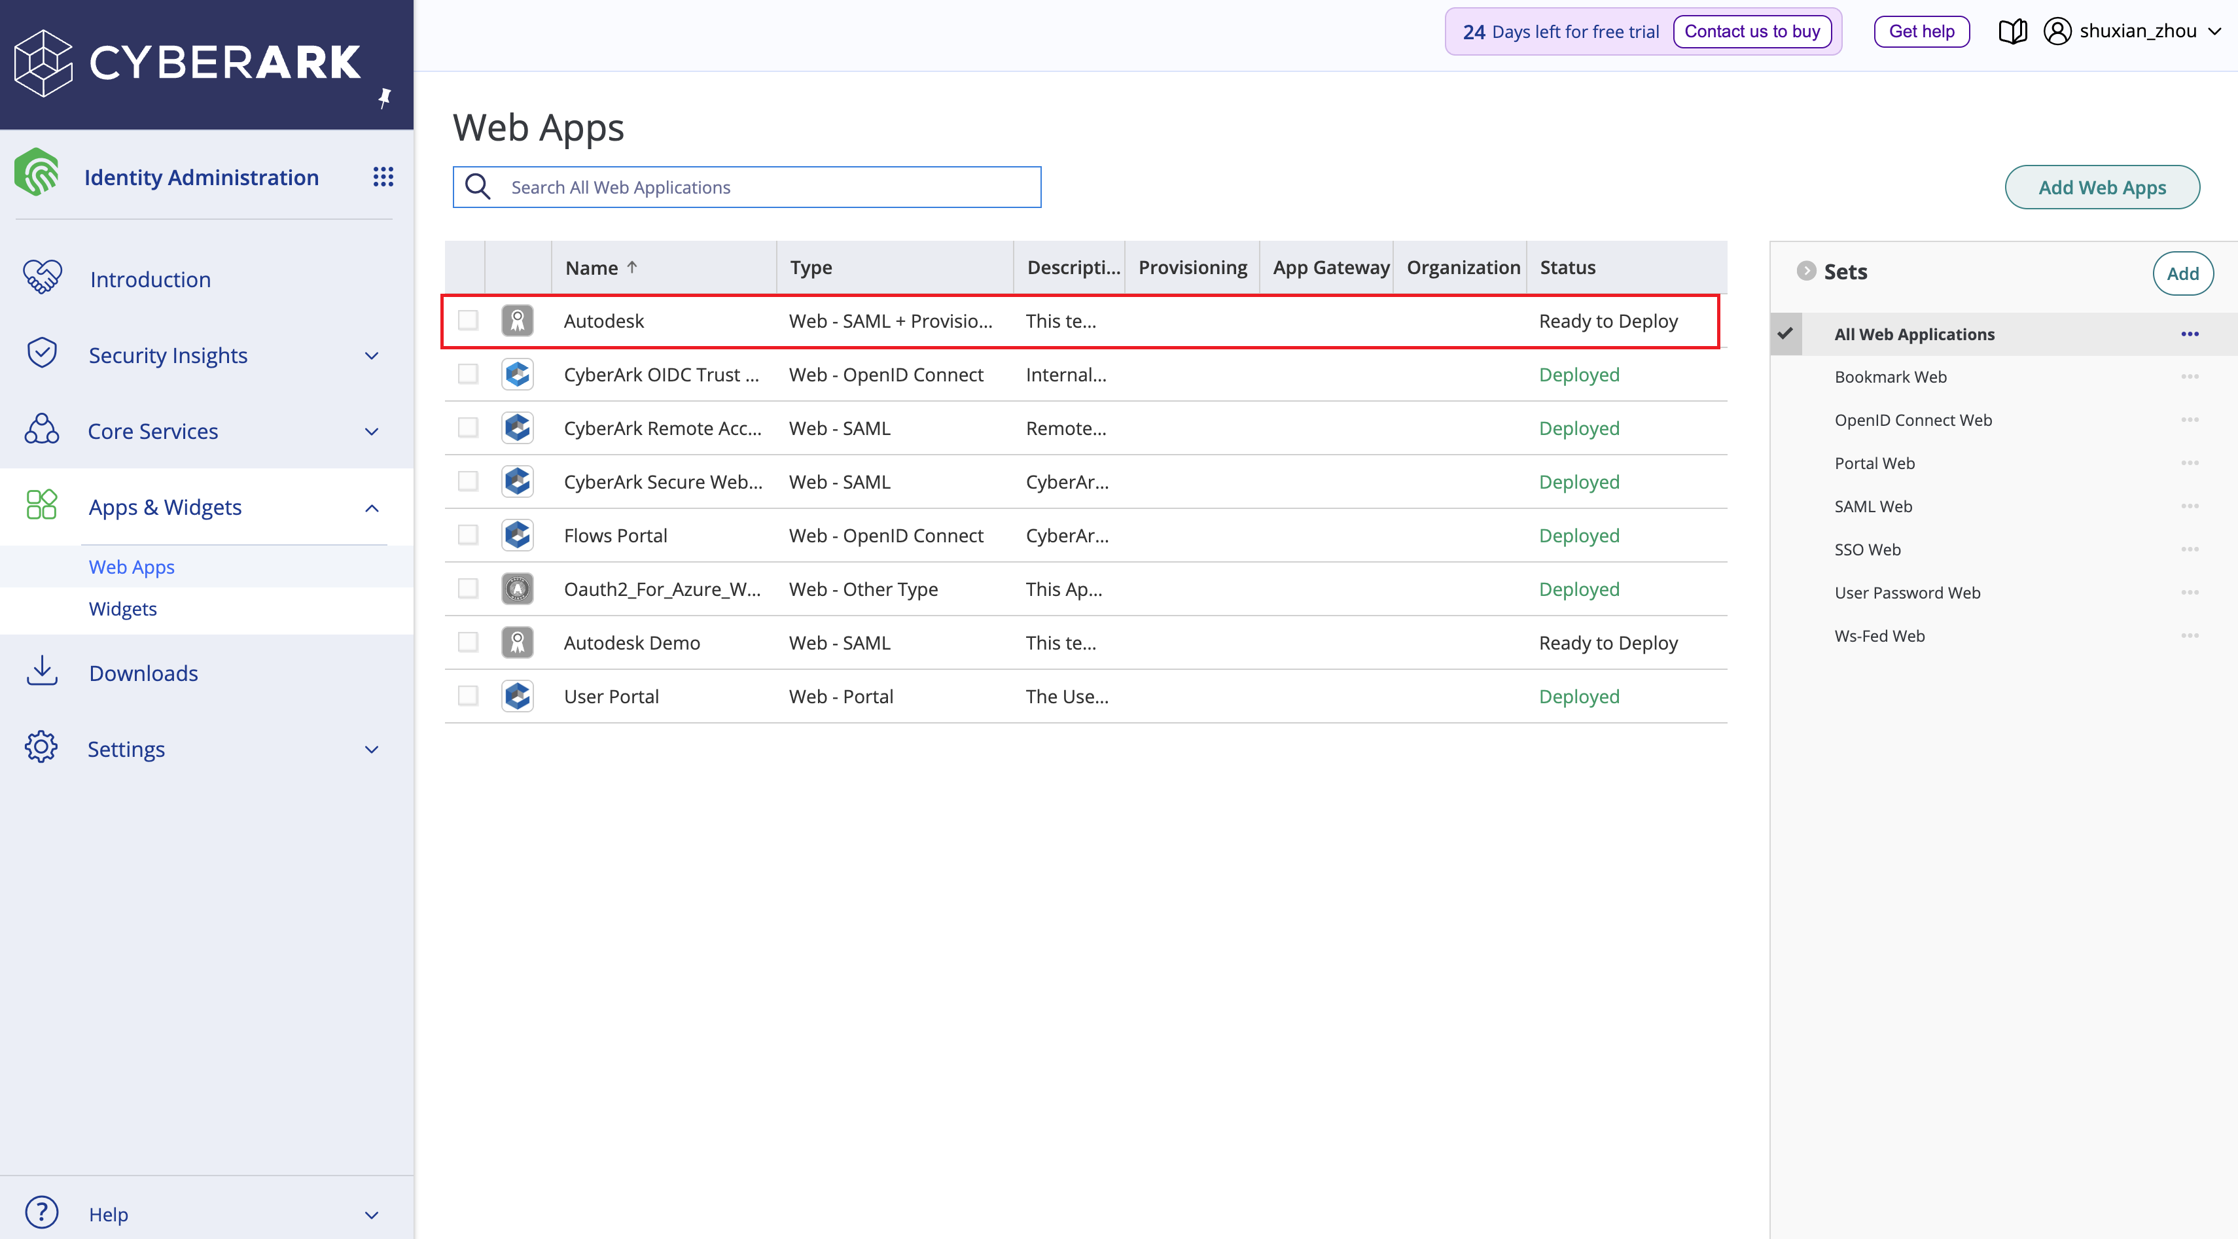The image size is (2238, 1239).
Task: Check the User Portal row checkbox
Action: (x=469, y=695)
